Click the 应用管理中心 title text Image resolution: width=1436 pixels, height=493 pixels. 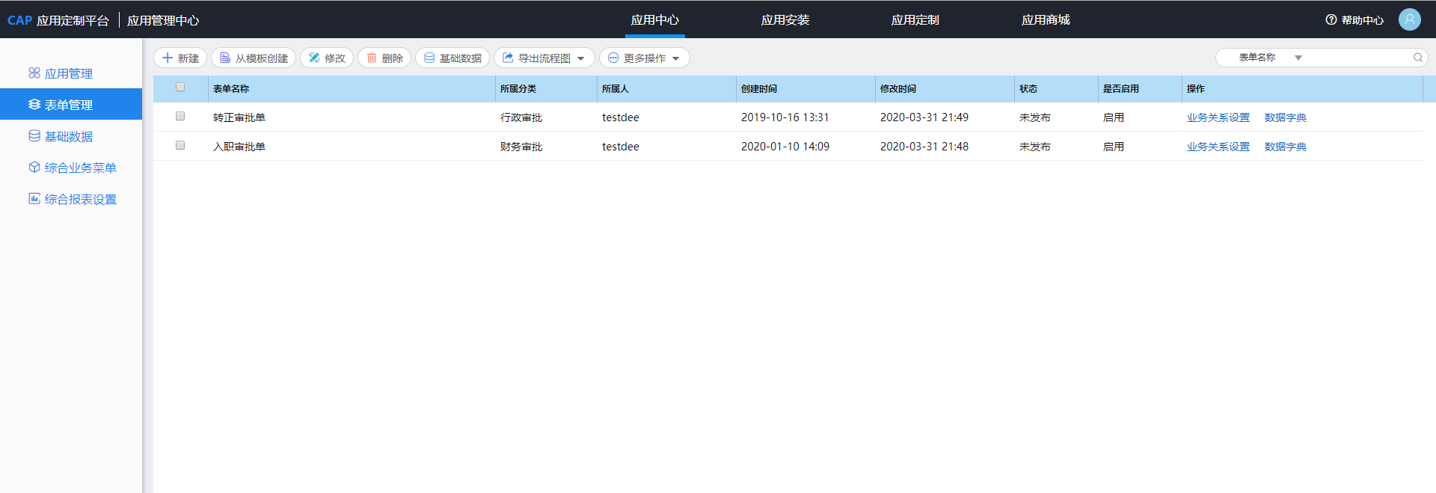coord(163,20)
